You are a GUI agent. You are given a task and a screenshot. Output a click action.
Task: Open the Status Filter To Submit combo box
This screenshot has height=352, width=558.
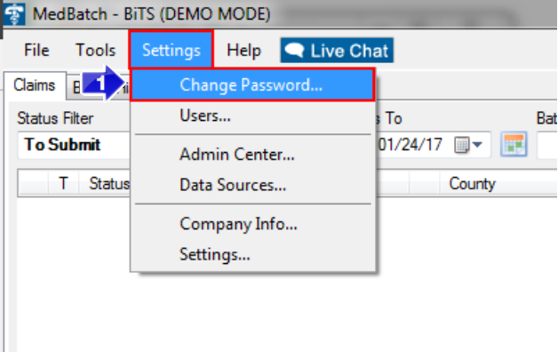coord(74,145)
